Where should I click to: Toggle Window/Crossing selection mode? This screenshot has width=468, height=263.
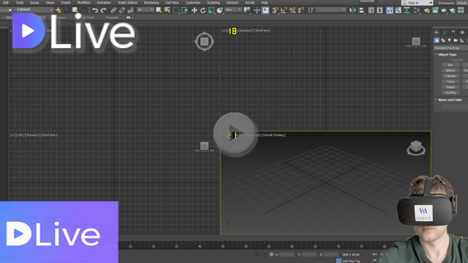tap(185, 10)
